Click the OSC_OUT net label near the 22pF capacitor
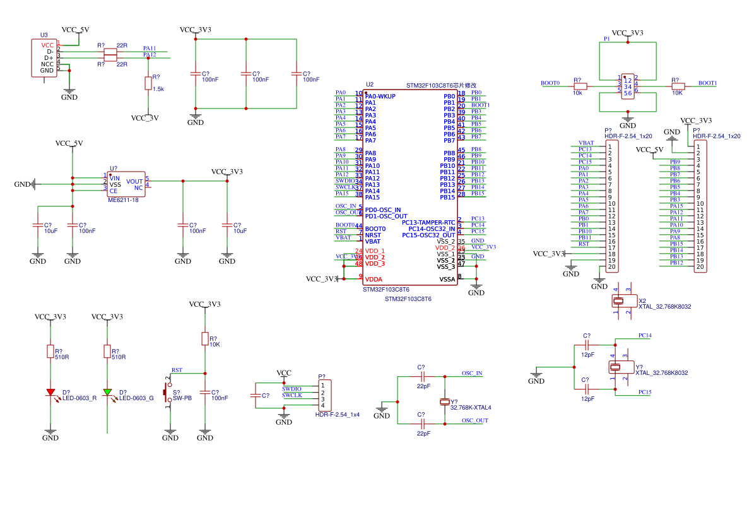 (x=475, y=420)
